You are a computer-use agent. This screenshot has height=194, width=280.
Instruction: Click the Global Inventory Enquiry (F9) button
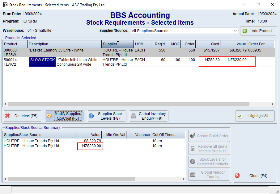coord(149,116)
